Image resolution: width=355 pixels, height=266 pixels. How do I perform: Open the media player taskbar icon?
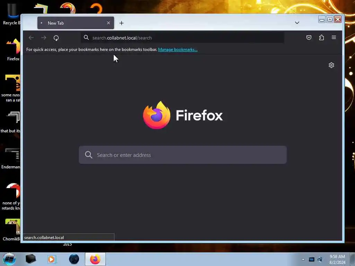(51, 259)
